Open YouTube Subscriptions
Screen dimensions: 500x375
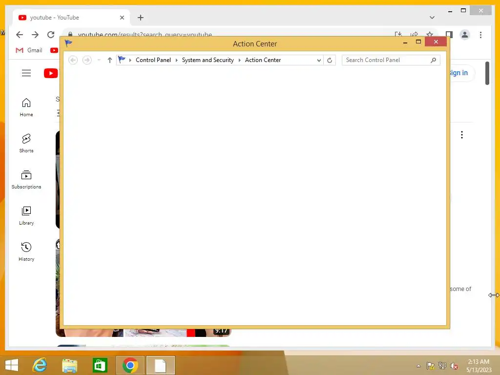[x=26, y=180]
